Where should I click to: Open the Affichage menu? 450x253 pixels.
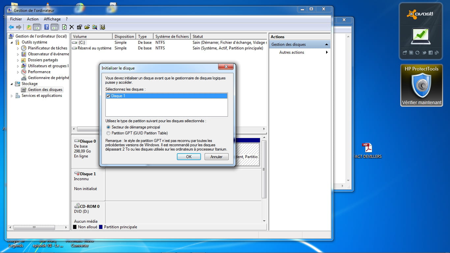tap(52, 19)
